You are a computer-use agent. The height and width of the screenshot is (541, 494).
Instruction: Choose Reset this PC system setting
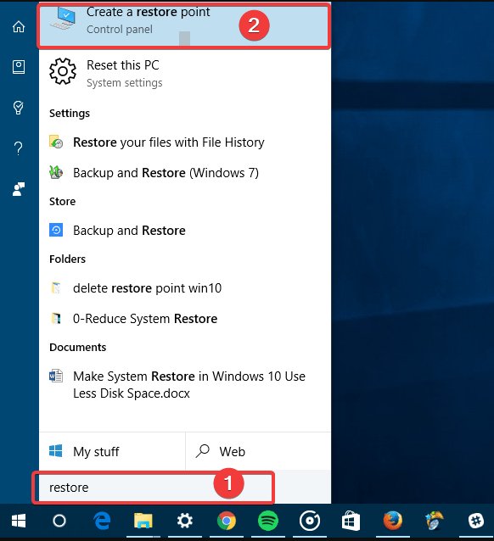[185, 73]
